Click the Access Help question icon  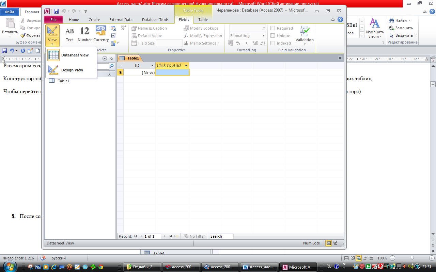[x=340, y=20]
